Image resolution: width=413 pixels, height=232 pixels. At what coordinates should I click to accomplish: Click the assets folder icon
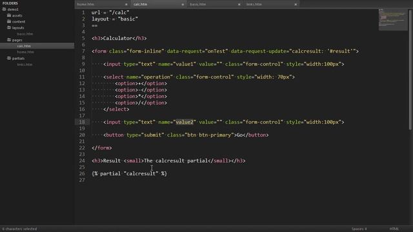tap(9, 15)
